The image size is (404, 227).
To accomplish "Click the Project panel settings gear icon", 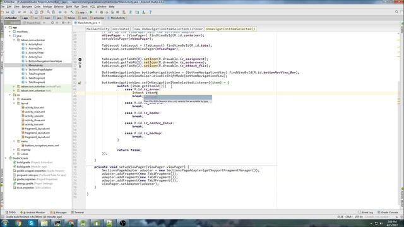I will point(63,23).
